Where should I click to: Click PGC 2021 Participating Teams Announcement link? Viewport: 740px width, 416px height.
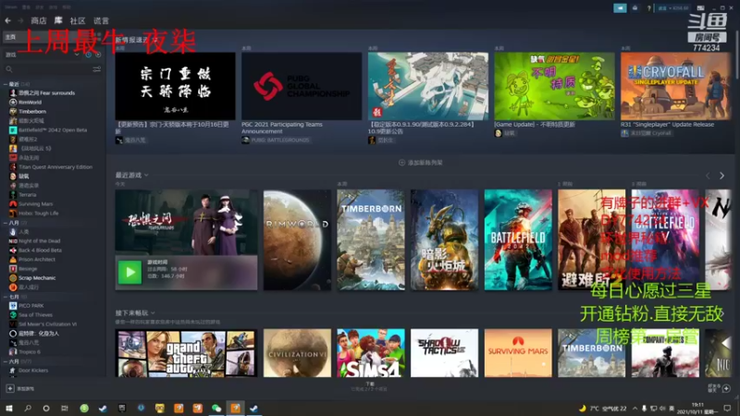click(282, 128)
